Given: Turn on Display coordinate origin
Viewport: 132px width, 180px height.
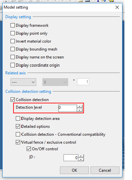Looking at the screenshot, I should click(13, 65).
